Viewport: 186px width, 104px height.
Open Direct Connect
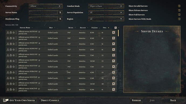click(x=50, y=100)
